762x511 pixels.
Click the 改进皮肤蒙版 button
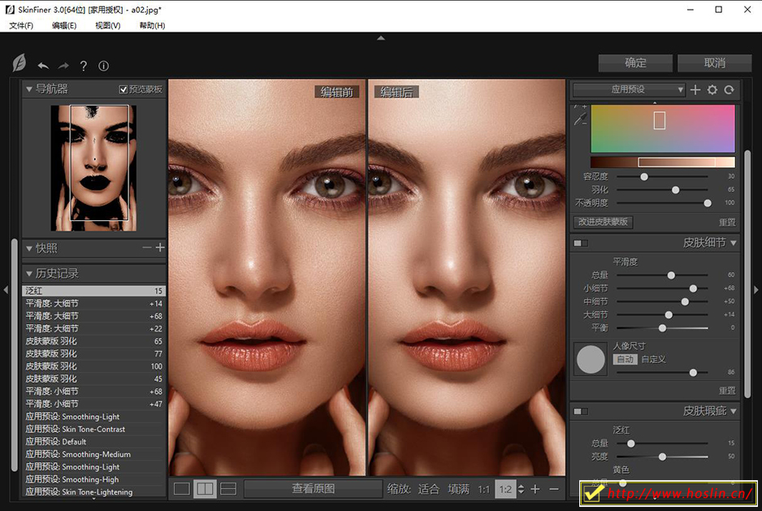604,222
